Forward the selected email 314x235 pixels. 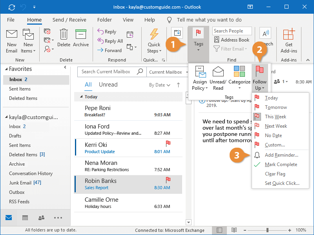[110, 50]
